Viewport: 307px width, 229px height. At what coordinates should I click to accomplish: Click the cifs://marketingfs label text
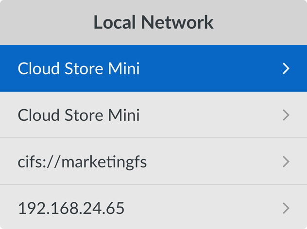(x=82, y=163)
